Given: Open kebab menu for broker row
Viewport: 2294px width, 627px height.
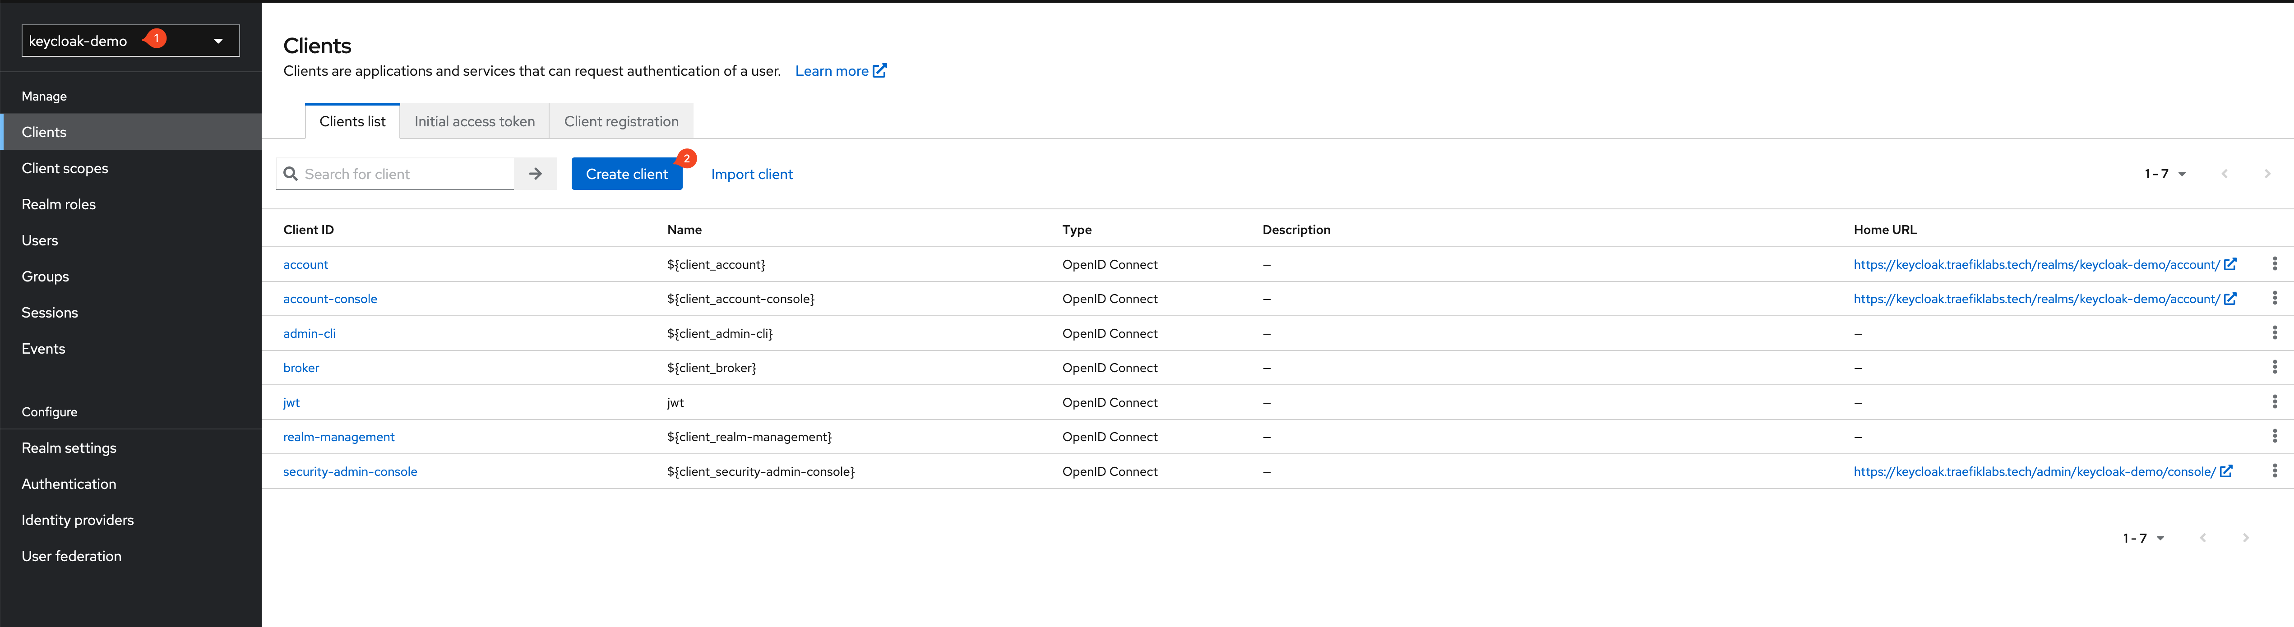Looking at the screenshot, I should tap(2274, 367).
